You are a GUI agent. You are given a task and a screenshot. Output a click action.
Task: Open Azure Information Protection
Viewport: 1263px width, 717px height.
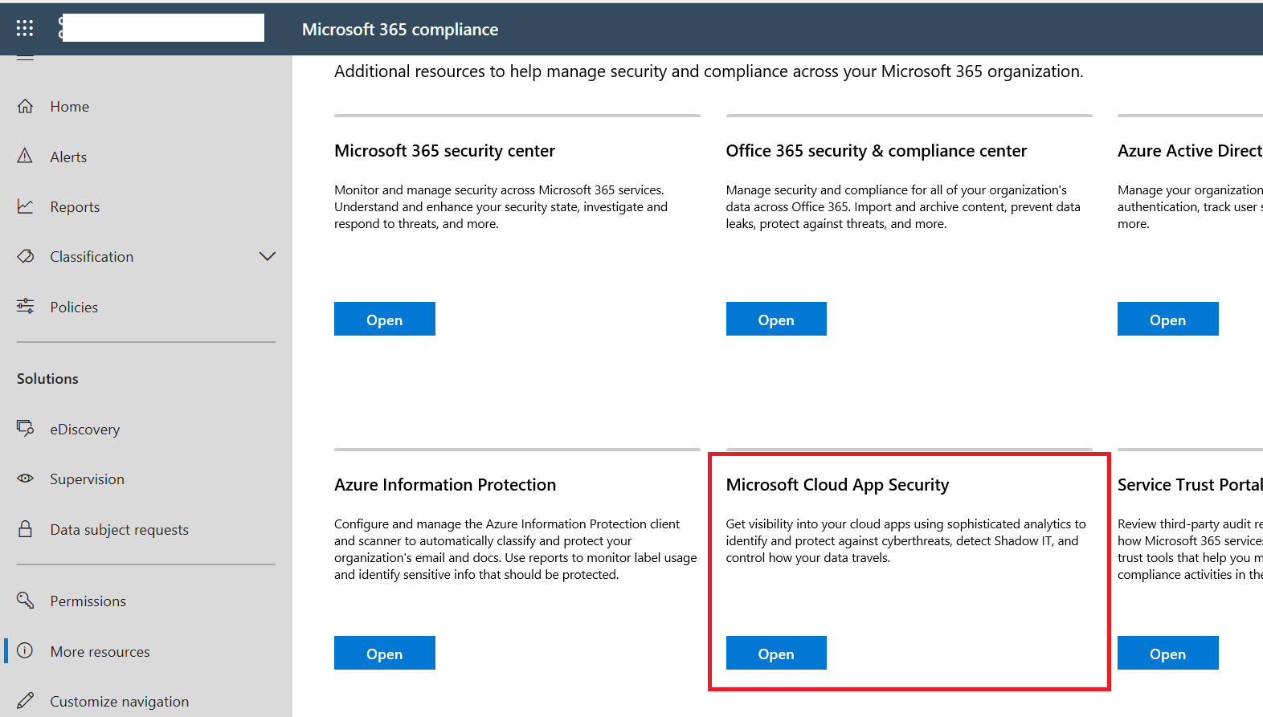click(x=384, y=654)
